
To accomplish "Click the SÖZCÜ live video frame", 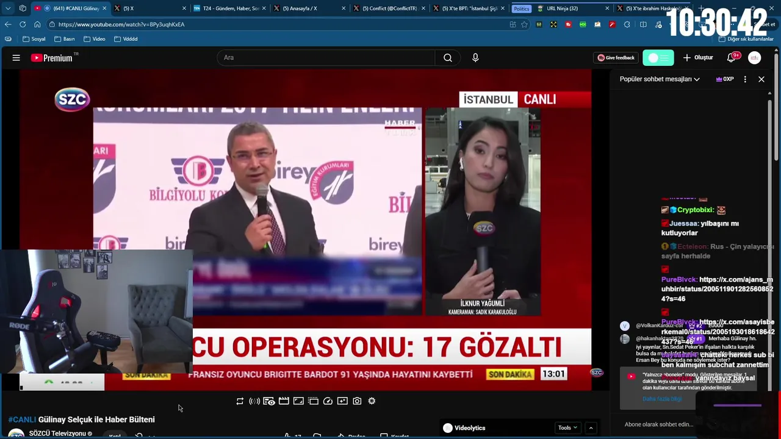I will [305, 229].
